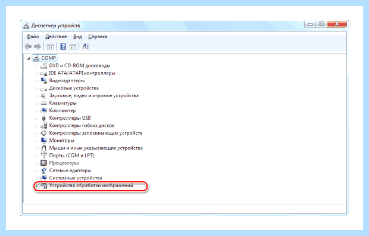Click the Видеоадаптеры icon
369x236 pixels.
44,80
